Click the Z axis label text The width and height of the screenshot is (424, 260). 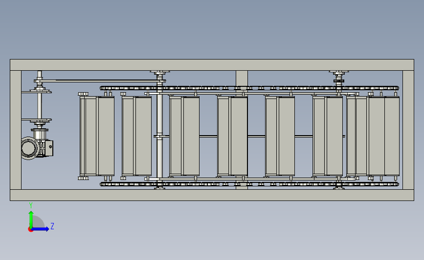[x=52, y=226]
